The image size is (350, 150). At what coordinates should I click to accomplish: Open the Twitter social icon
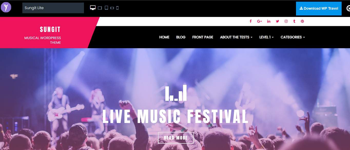(x=277, y=21)
